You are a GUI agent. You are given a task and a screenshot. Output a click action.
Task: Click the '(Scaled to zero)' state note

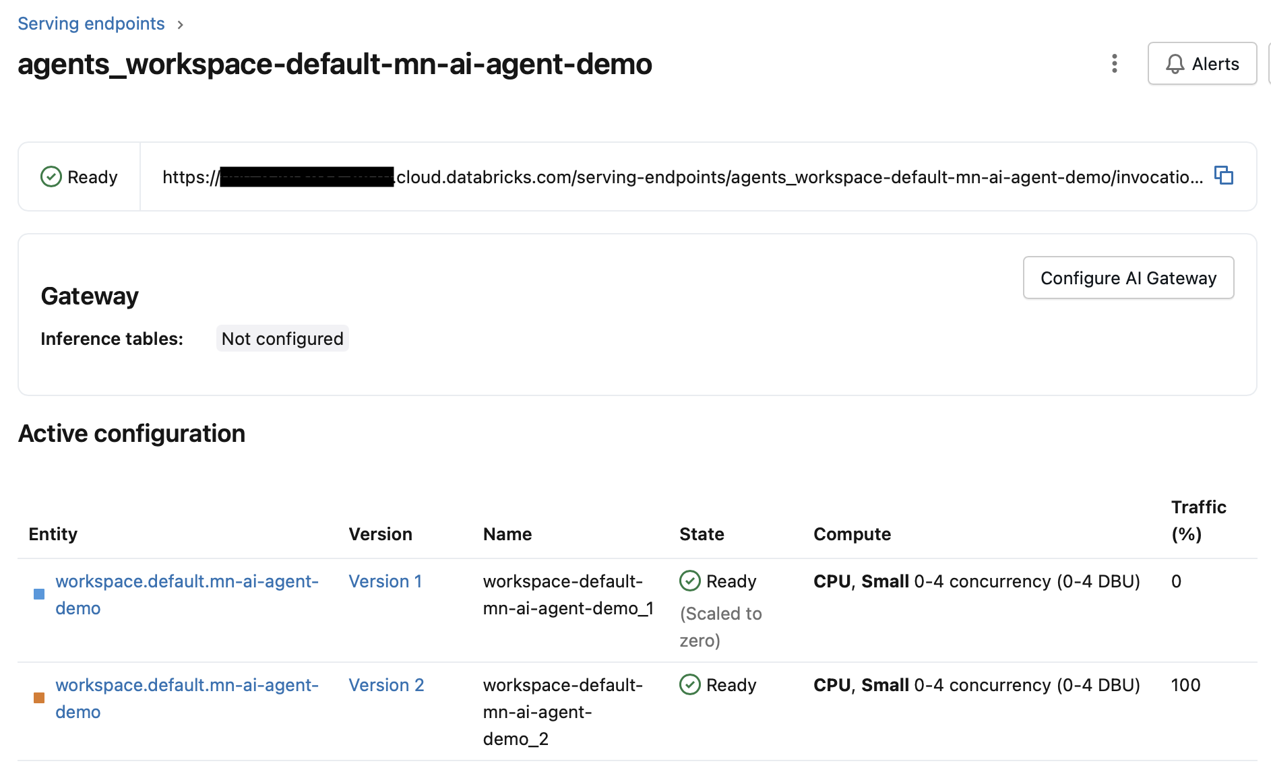[x=720, y=626]
